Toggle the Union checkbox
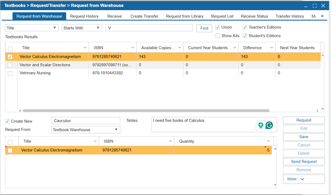332x195 pixels. pos(218,27)
